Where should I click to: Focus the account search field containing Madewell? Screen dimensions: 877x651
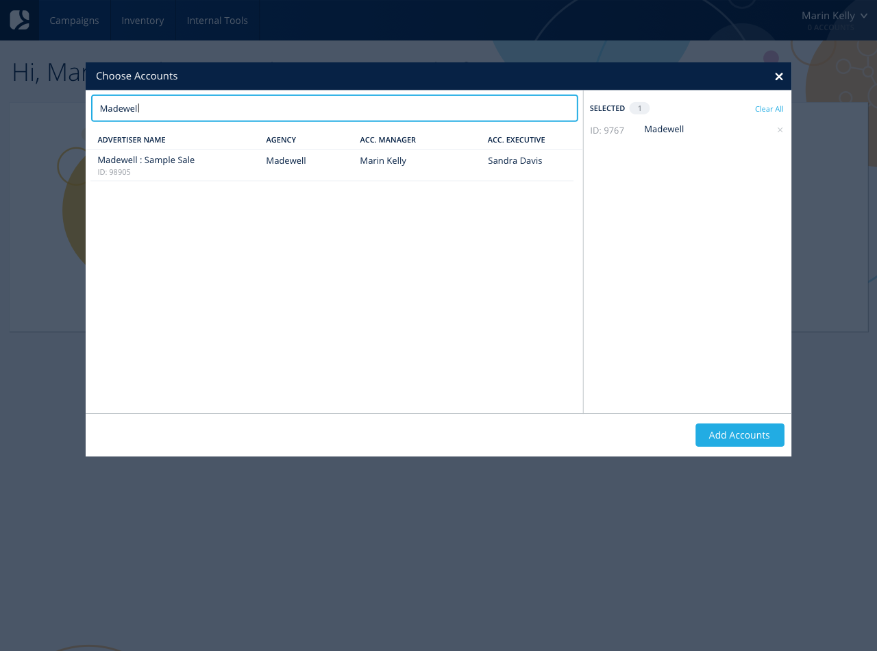pyautogui.click(x=334, y=108)
